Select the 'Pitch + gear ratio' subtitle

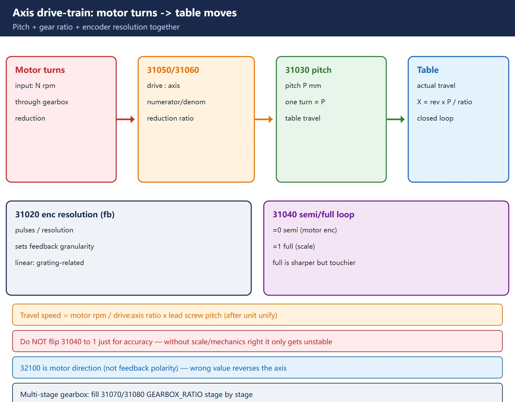click(96, 27)
